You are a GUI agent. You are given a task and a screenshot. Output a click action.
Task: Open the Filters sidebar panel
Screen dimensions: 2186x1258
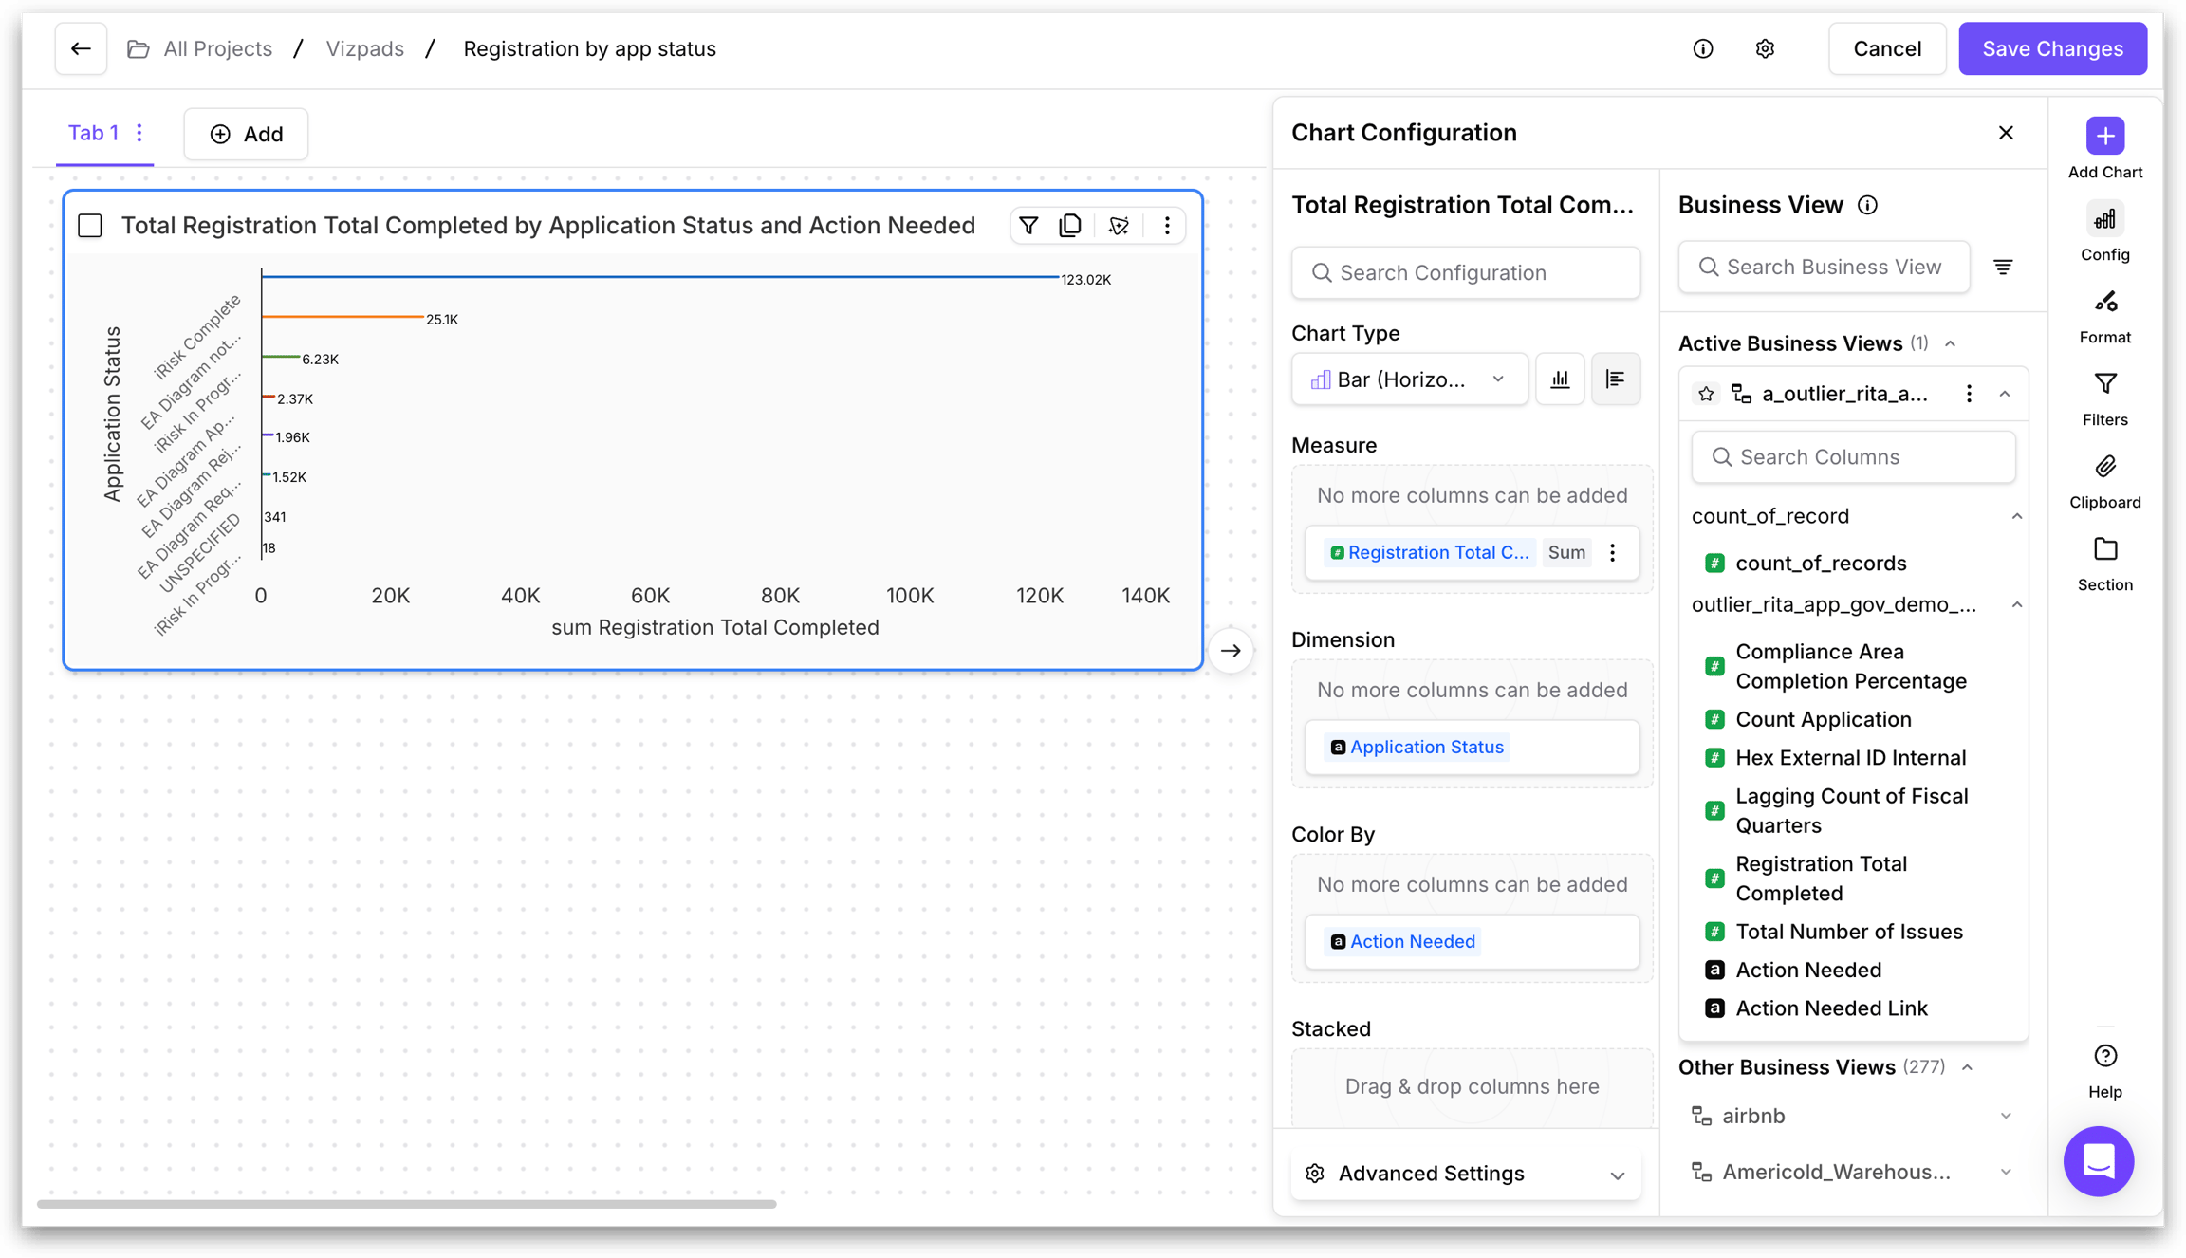tap(2104, 398)
